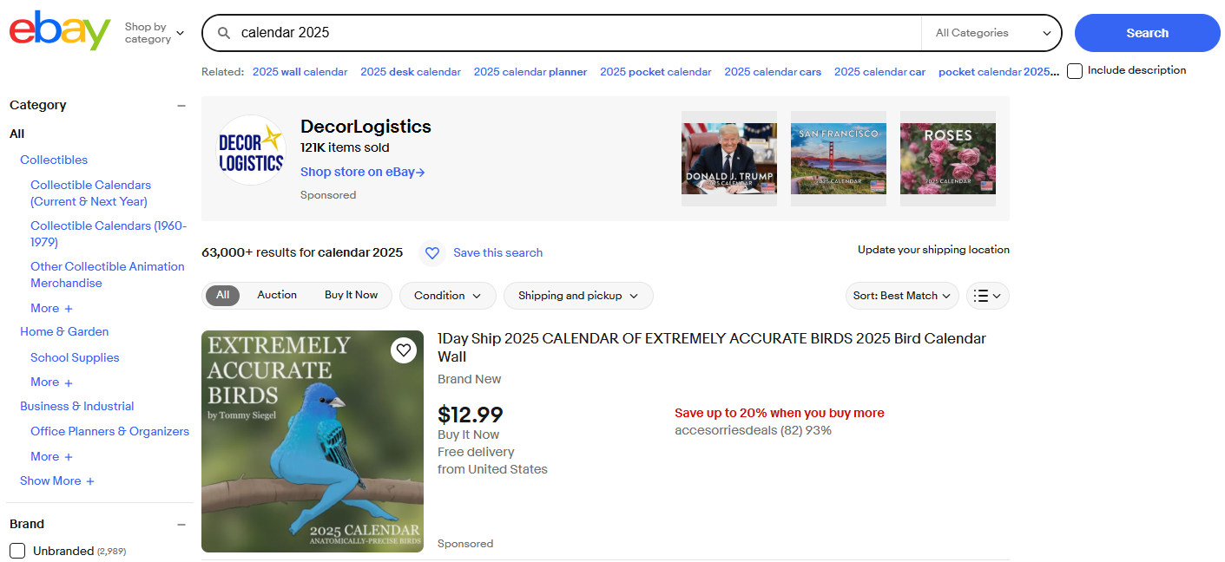Select Business & Industrial category
The image size is (1225, 562).
pos(77,406)
